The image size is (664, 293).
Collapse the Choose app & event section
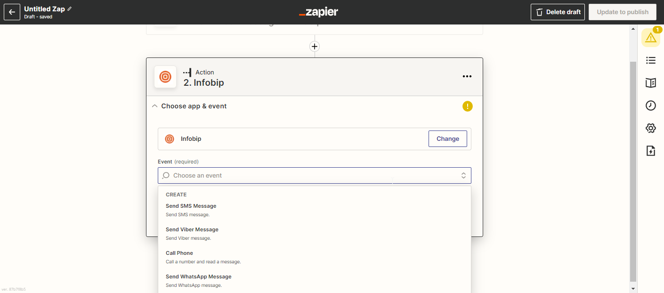click(155, 106)
